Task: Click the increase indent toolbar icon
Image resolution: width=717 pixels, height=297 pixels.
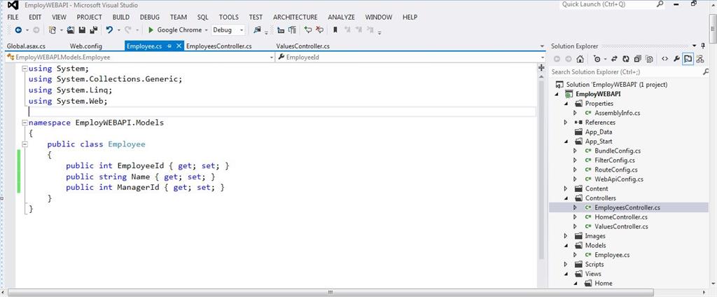Action: pos(292,29)
